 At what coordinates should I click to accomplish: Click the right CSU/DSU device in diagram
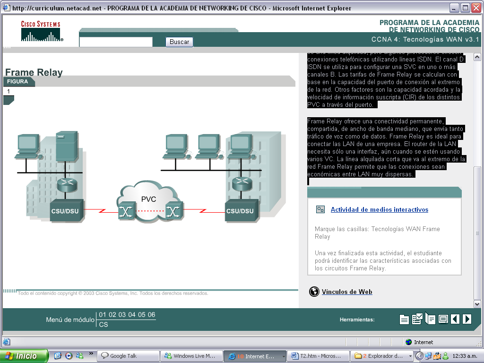[242, 211]
